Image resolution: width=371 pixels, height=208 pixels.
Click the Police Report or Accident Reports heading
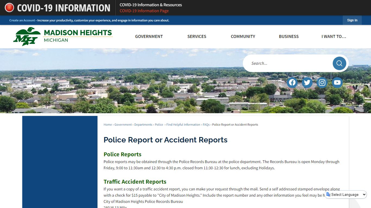coord(165,140)
